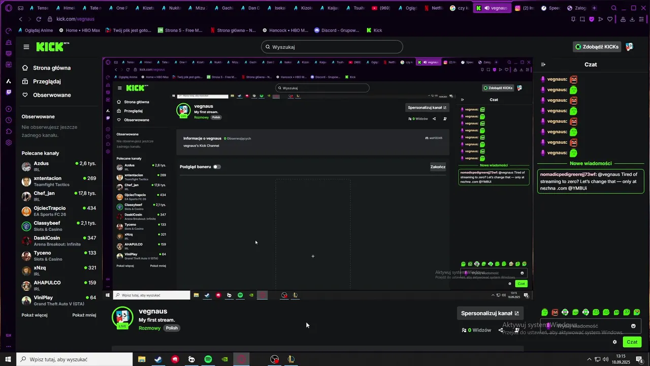The height and width of the screenshot is (366, 650).
Task: Expand recommended channels with Pokaż więcej
Action: point(35,315)
